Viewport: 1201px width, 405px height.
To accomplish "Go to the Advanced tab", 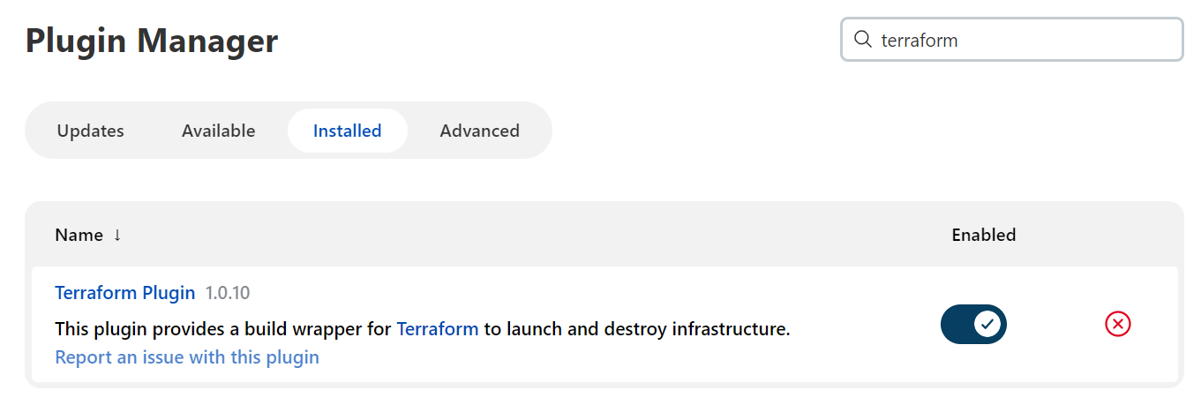I will tap(479, 131).
